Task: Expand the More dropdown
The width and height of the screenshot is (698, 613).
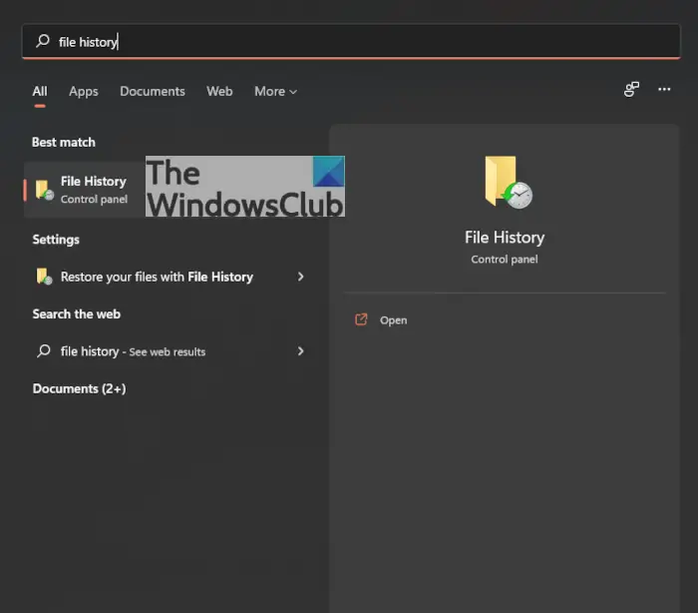Action: [x=275, y=92]
